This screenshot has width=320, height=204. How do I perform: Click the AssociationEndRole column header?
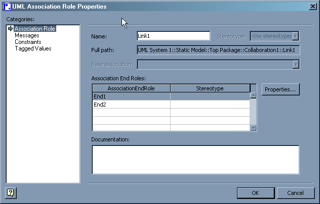click(131, 88)
